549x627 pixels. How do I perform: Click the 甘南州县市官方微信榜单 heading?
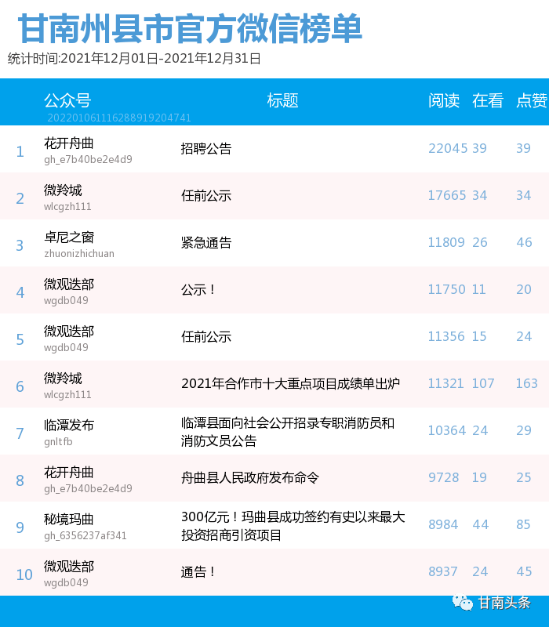click(x=190, y=29)
